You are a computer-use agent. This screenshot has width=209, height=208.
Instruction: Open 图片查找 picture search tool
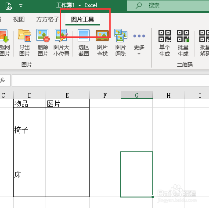tap(102, 43)
